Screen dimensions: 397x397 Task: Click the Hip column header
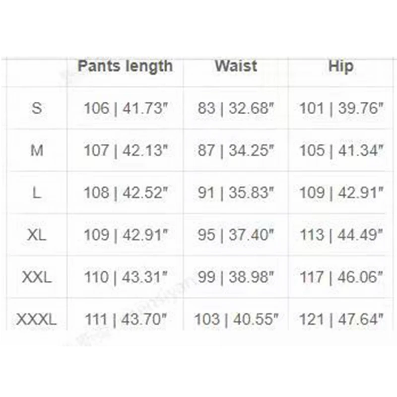pos(341,66)
